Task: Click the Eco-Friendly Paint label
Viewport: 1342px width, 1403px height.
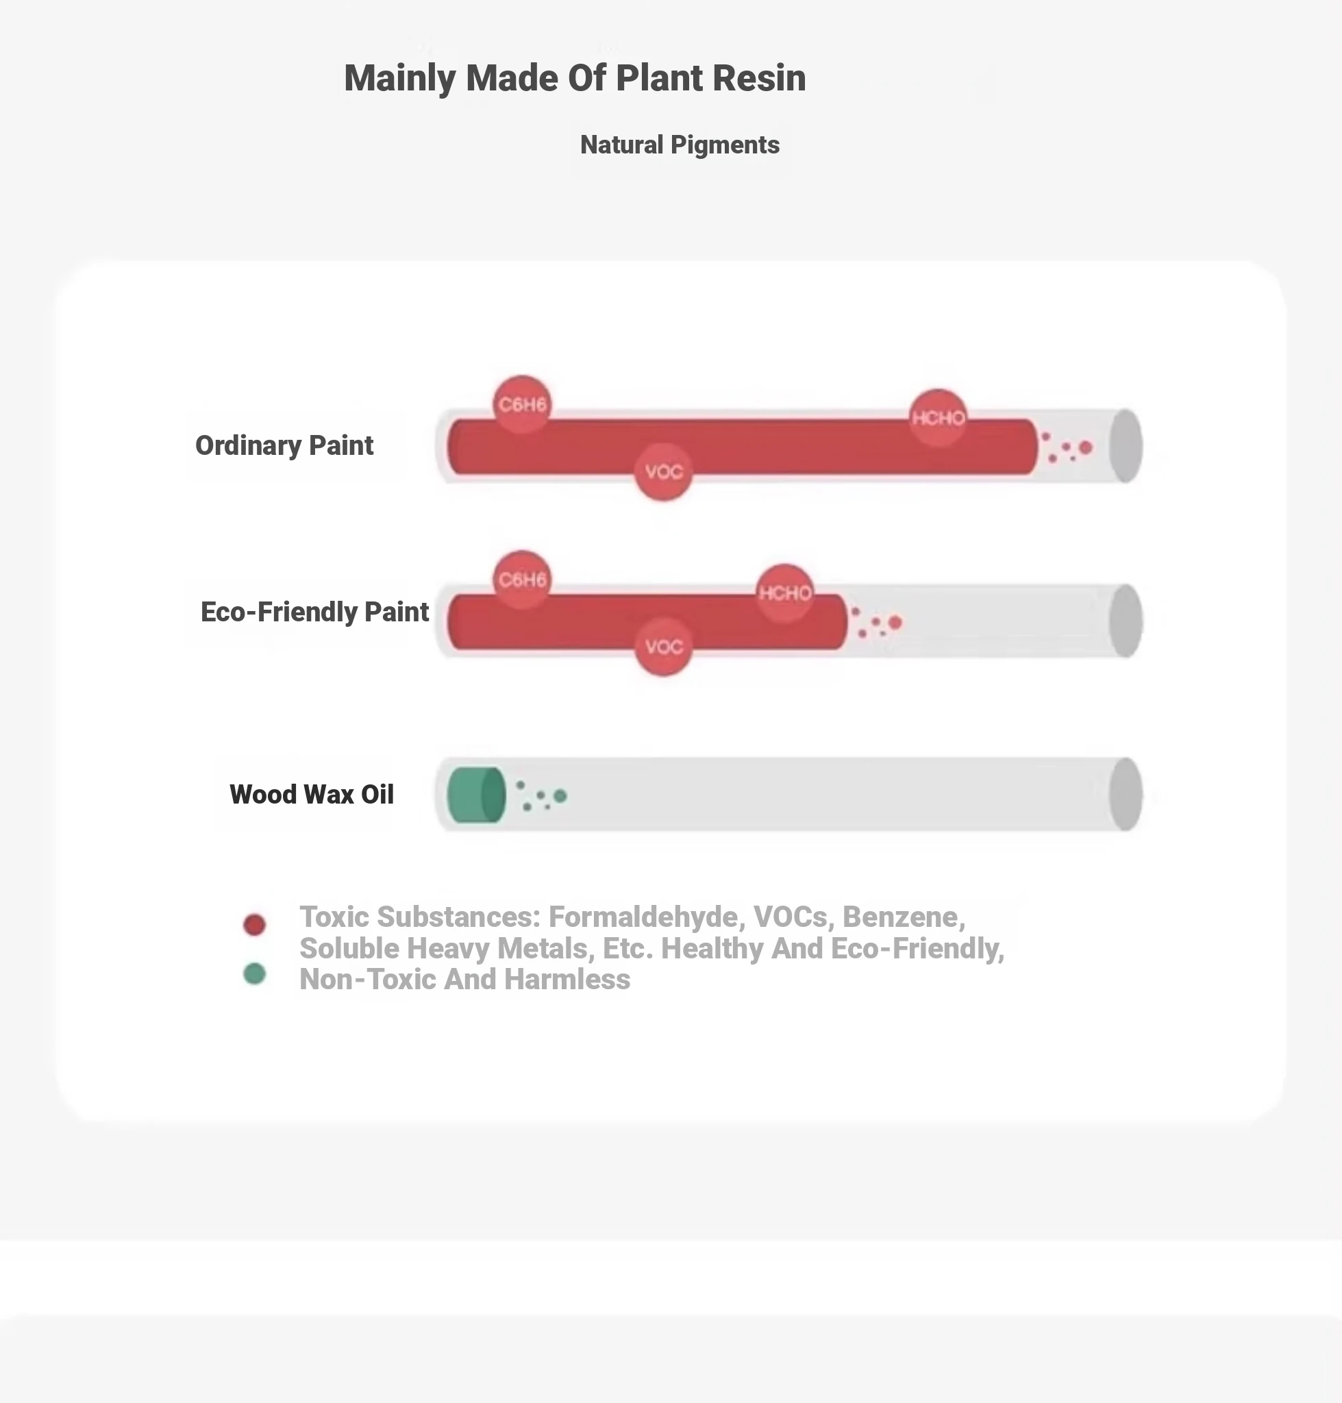Action: (x=314, y=612)
